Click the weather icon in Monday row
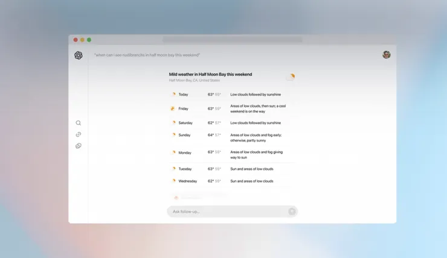Screen dimensions: 447x258 (173, 153)
